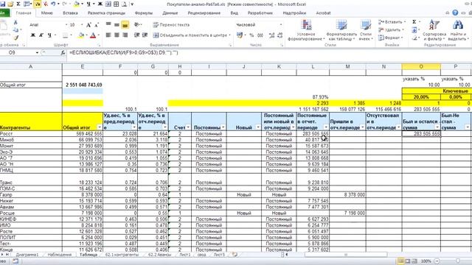
Task: Open filter dropdown for Новый column
Action: 258,127
